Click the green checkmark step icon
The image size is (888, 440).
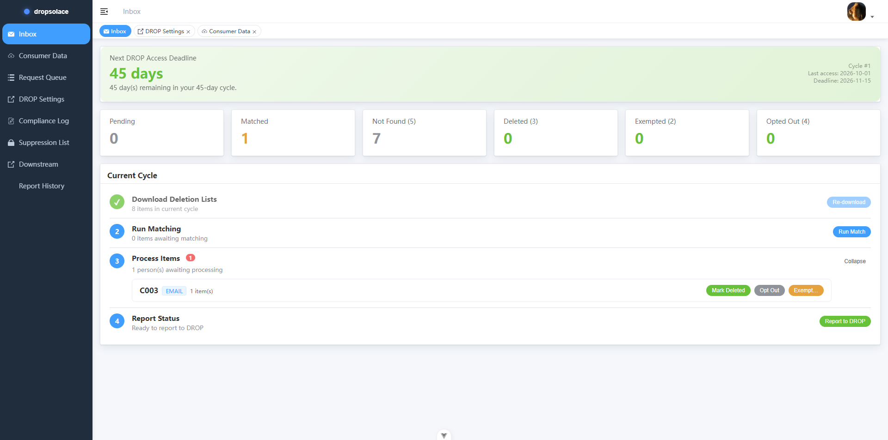(117, 202)
